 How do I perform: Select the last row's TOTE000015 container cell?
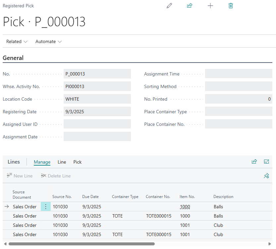click(159, 234)
